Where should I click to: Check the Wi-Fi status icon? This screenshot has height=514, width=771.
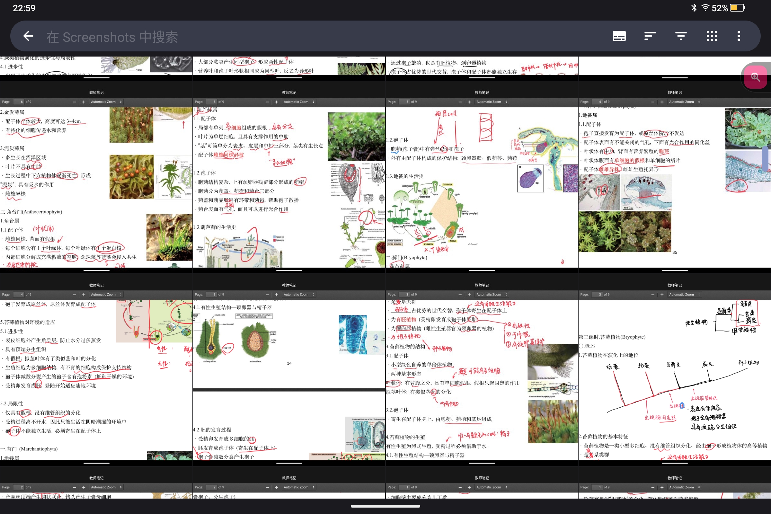coord(705,8)
